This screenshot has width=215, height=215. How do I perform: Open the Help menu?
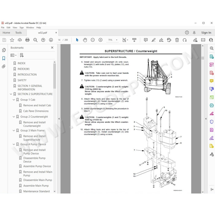tap(39, 27)
